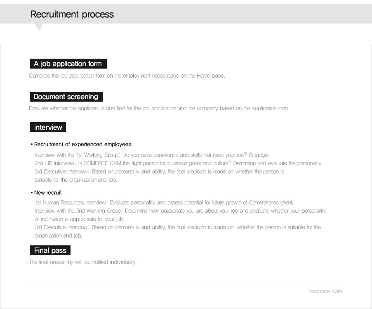Screen dimensions: 372x309
Task: Click the 'Final pass' heading label
Action: 50,250
